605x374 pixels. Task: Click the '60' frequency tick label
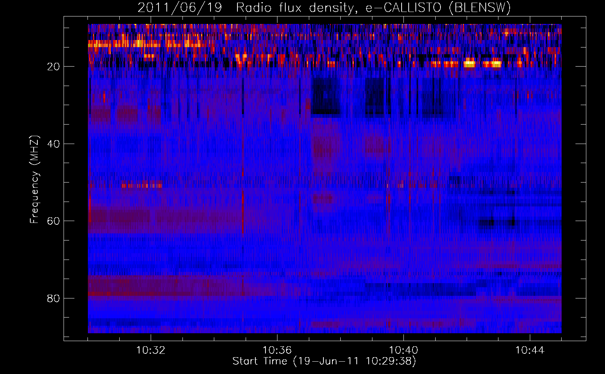(54, 221)
